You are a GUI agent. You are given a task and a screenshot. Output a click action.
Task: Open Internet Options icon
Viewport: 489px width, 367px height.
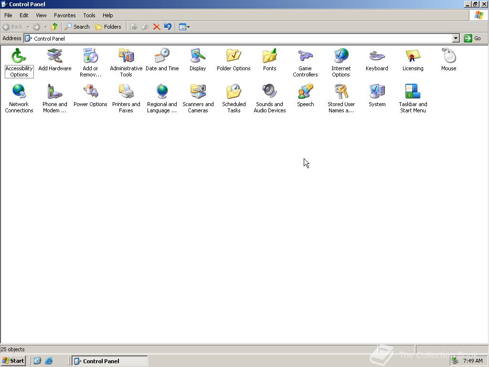341,63
